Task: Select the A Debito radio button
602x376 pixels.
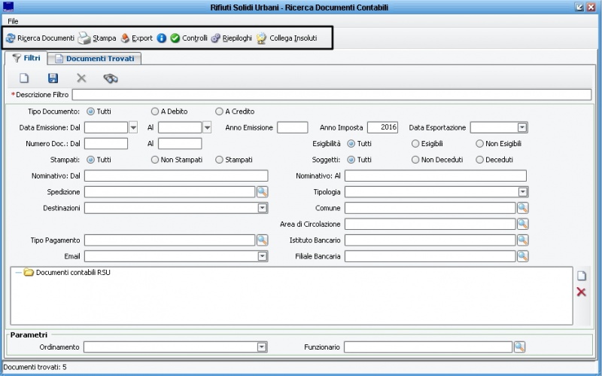Action: (x=155, y=112)
